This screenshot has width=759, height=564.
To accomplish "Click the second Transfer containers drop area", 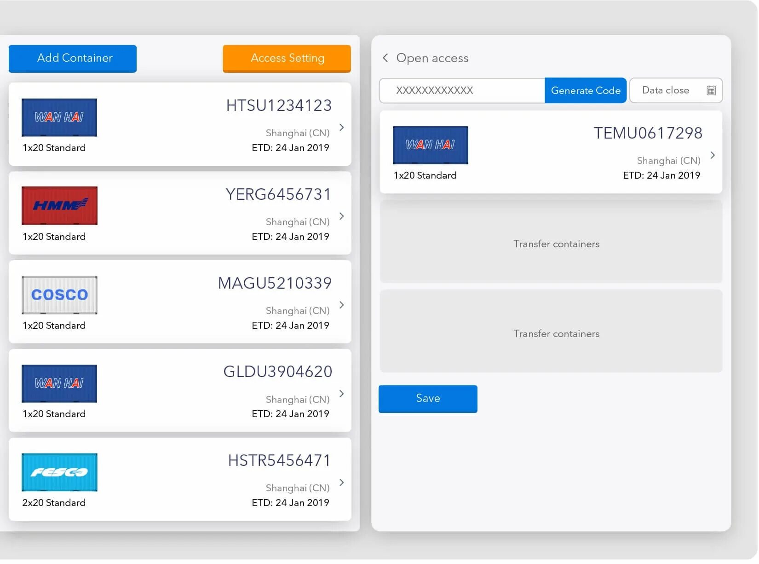I will (551, 331).
